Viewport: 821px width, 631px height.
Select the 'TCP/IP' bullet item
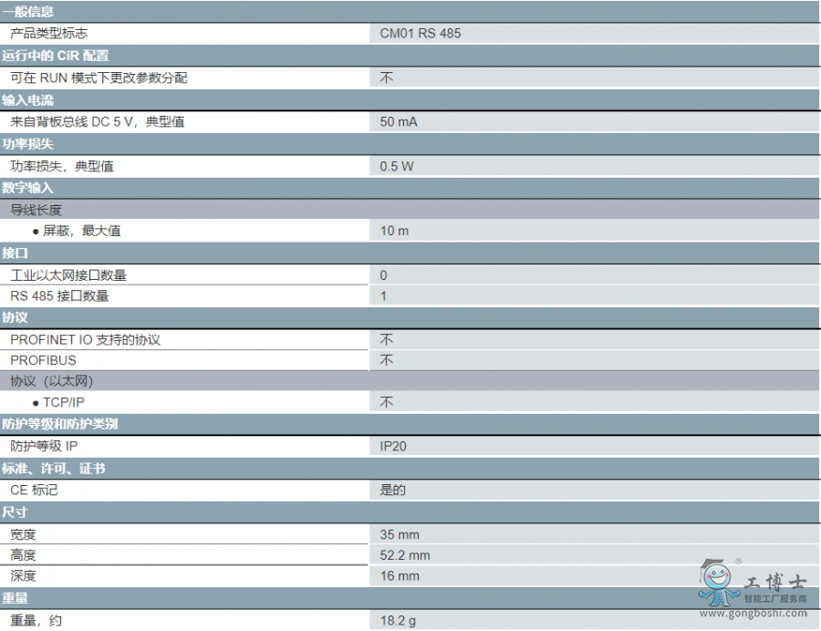[58, 402]
